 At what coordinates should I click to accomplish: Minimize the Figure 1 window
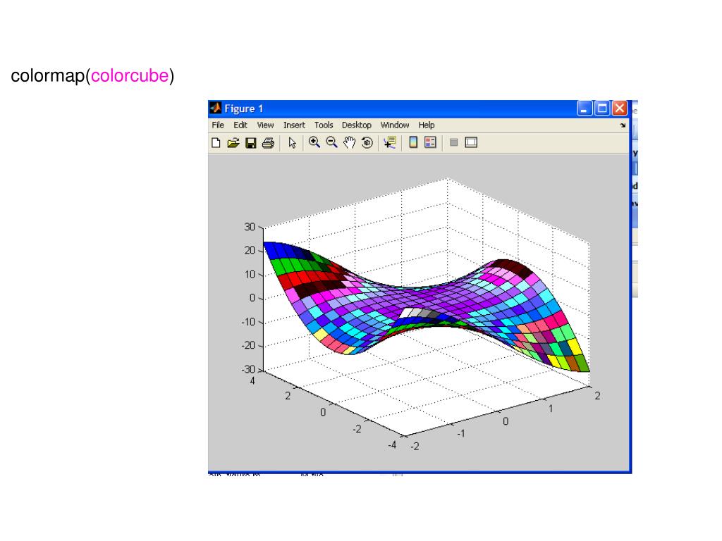tap(585, 108)
